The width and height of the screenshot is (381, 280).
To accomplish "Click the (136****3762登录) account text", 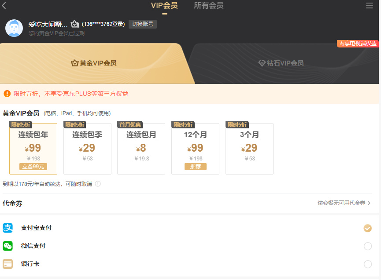I will [103, 24].
